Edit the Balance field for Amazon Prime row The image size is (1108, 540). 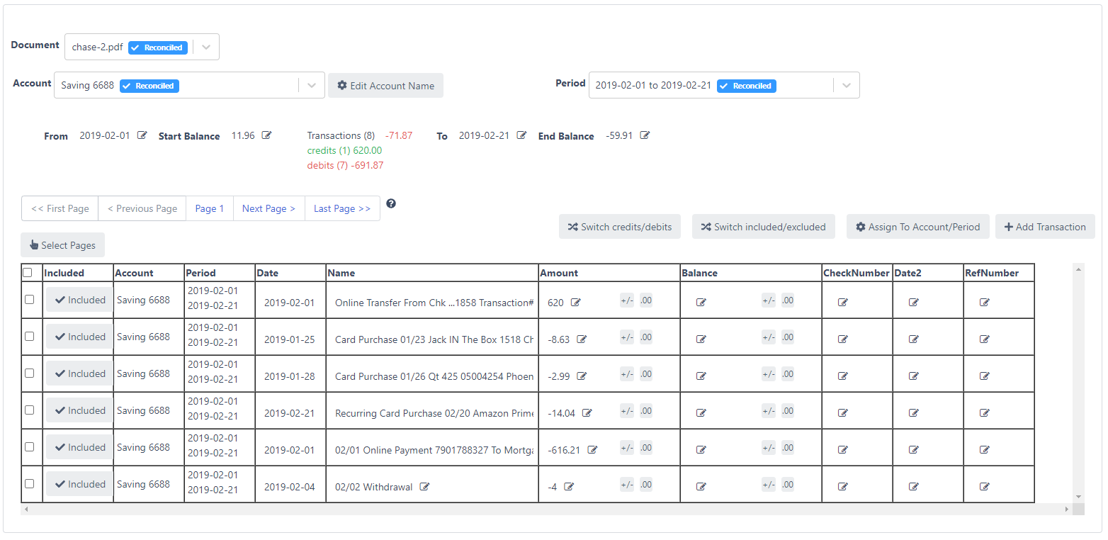click(x=701, y=412)
